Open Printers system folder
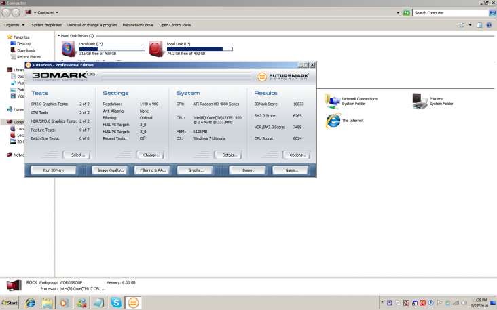Screen dimensions: 497x310 click(420, 101)
